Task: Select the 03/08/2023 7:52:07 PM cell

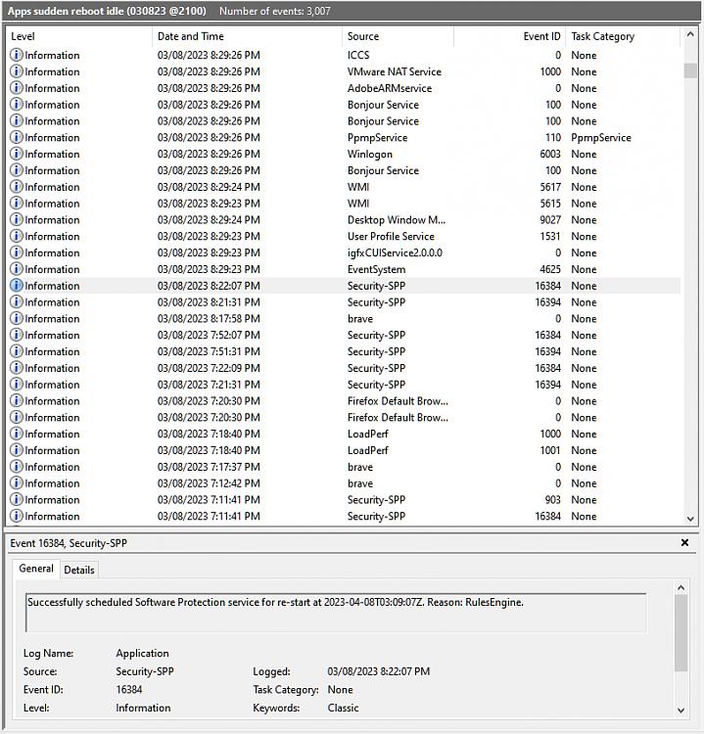Action: pos(209,335)
